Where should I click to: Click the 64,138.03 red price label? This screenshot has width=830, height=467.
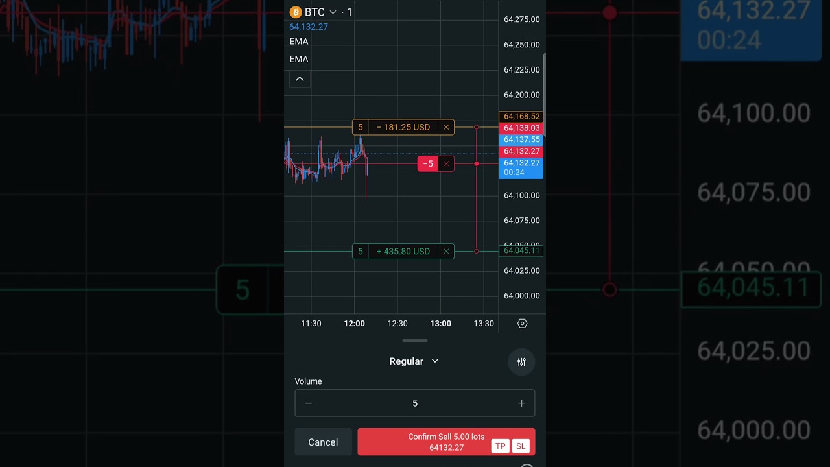[x=521, y=128]
